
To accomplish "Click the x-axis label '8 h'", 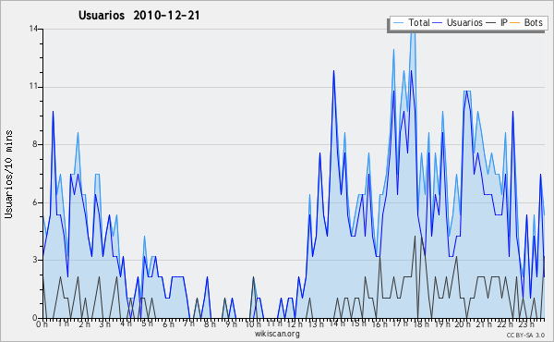I will 210,324.
